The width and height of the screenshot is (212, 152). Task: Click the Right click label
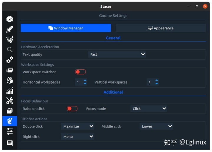31,137
